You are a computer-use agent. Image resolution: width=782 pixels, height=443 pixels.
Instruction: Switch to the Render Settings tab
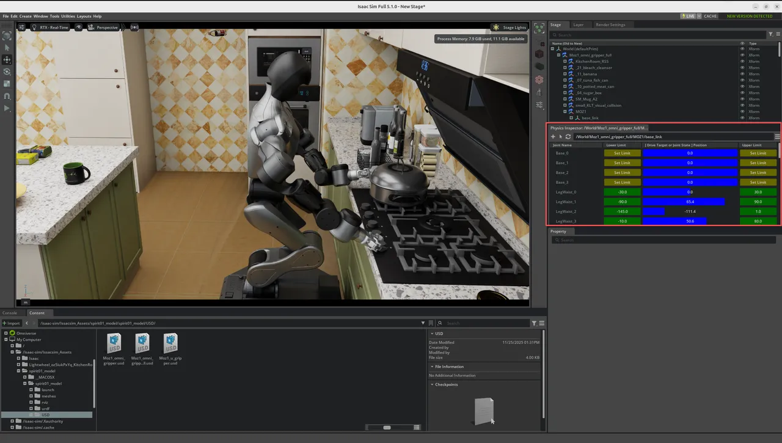610,25
